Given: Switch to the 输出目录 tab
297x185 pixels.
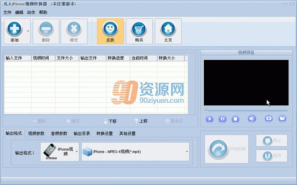Looking at the screenshot, I should point(82,133).
